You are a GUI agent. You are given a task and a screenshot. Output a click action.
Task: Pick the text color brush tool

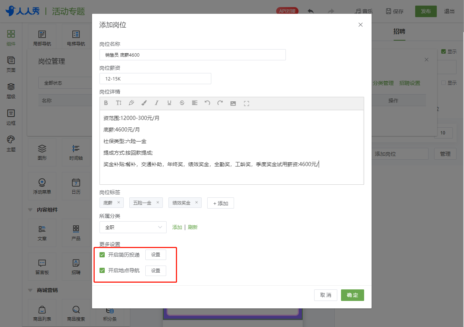tap(144, 103)
